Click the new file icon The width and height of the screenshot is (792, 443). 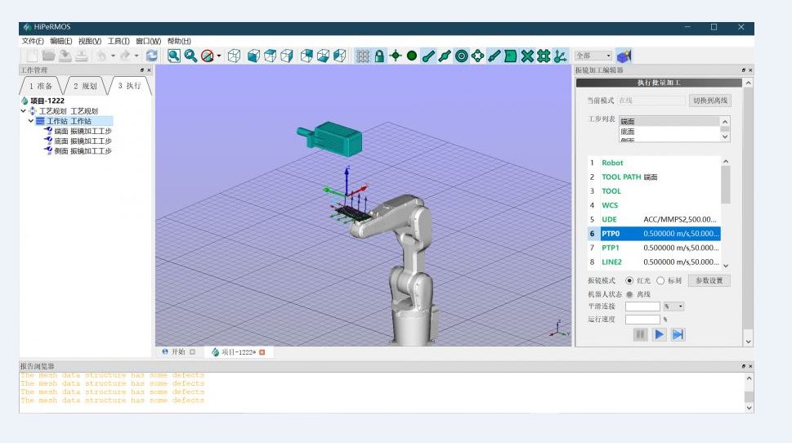coord(32,56)
